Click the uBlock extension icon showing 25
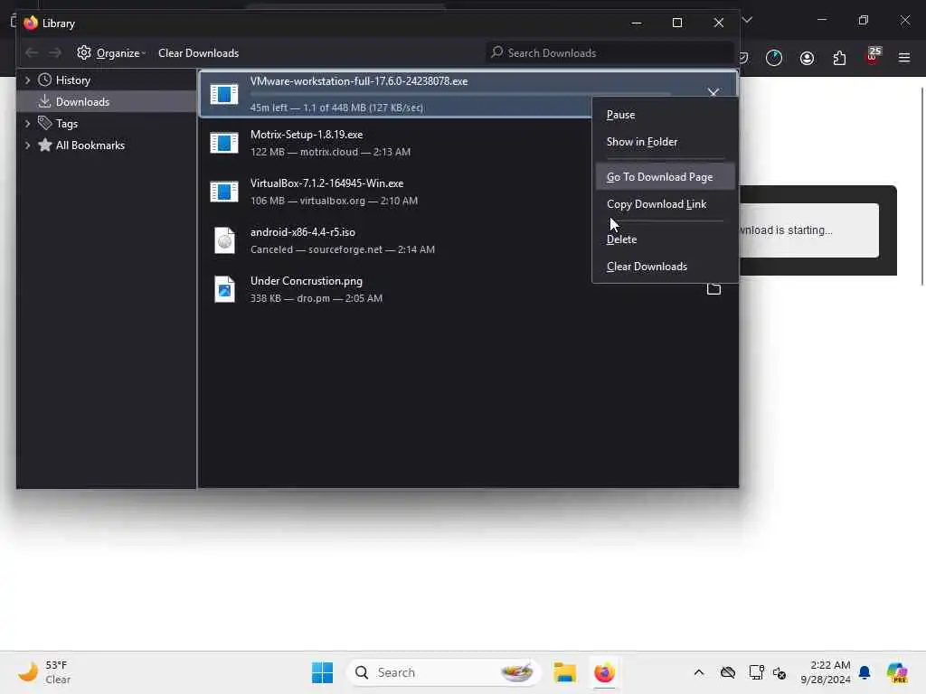Screen dimensions: 926x694 pos(873,56)
